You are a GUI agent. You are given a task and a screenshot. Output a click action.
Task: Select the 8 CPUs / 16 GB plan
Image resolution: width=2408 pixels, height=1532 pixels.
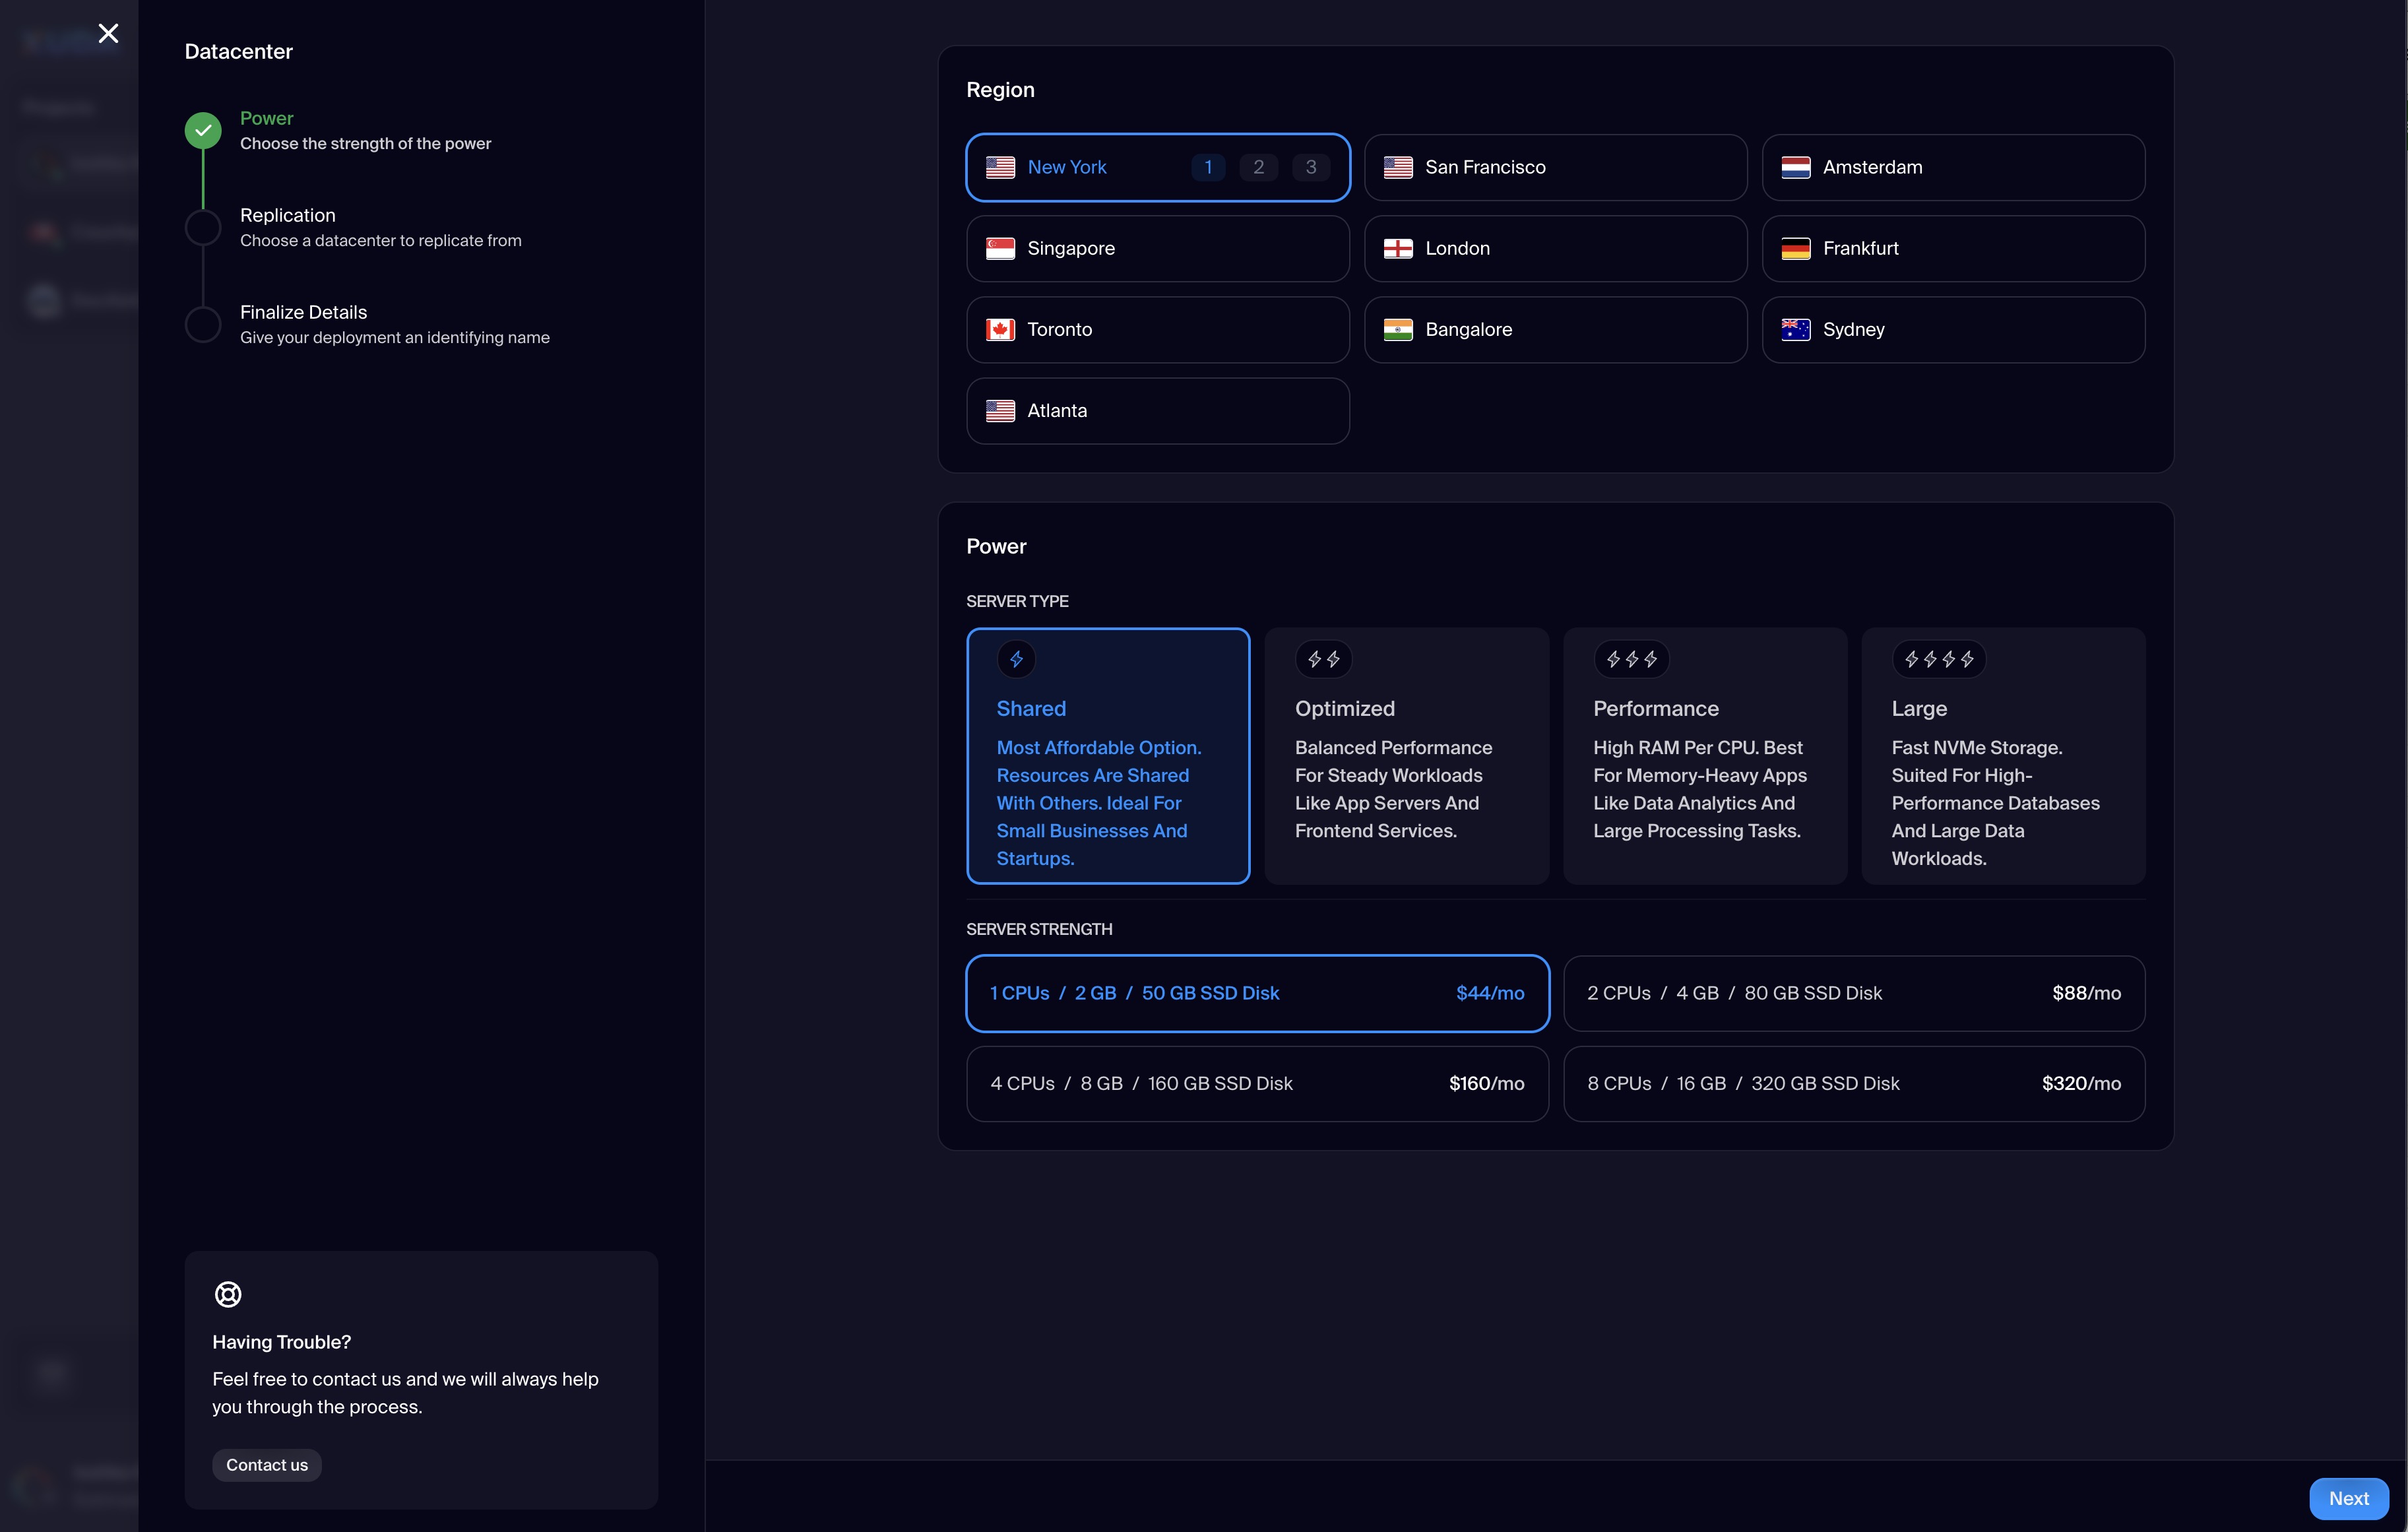coord(1853,1084)
